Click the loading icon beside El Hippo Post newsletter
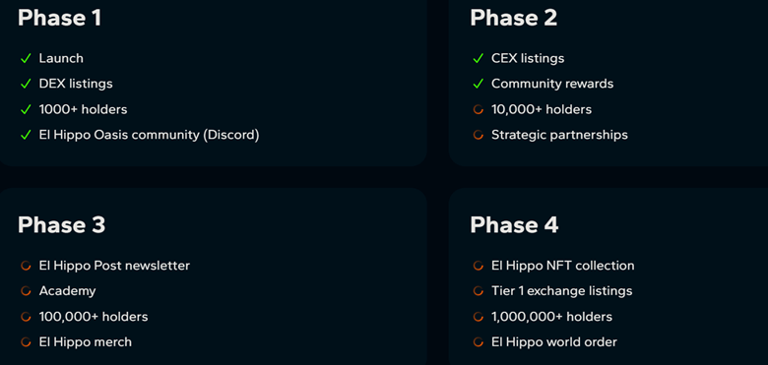 [x=26, y=267]
